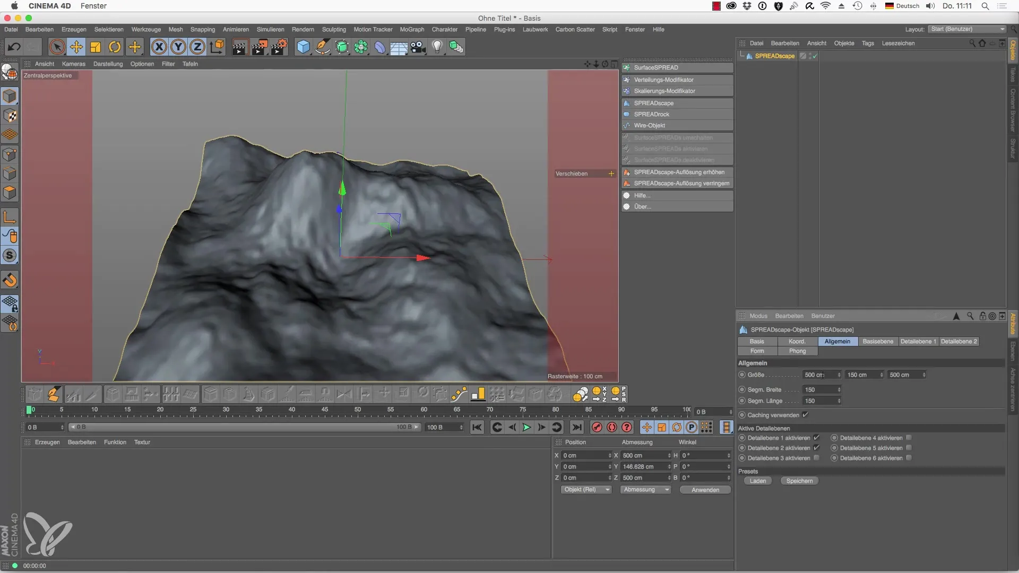This screenshot has width=1019, height=573.
Task: Open the Abmessung dropdown
Action: point(646,490)
